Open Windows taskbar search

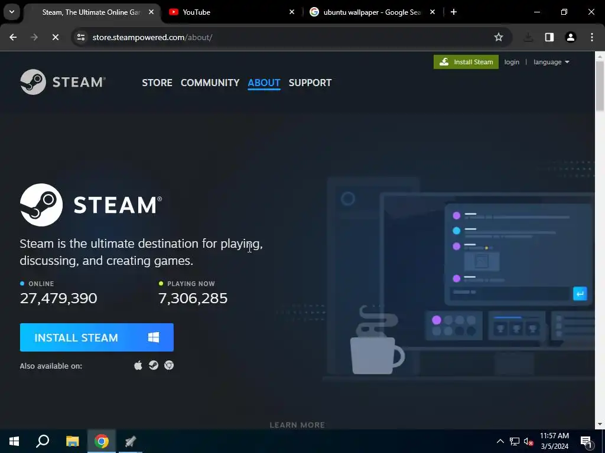[43, 441]
